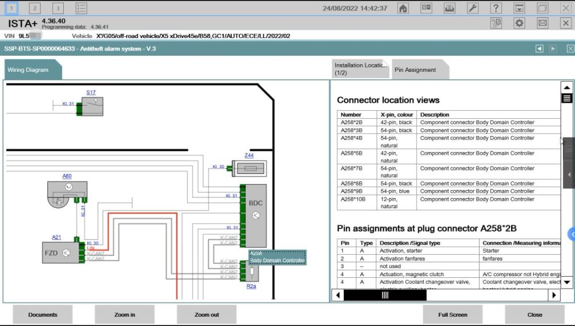Switch to operation tab 3
The width and height of the screenshot is (575, 326).
click(x=58, y=8)
